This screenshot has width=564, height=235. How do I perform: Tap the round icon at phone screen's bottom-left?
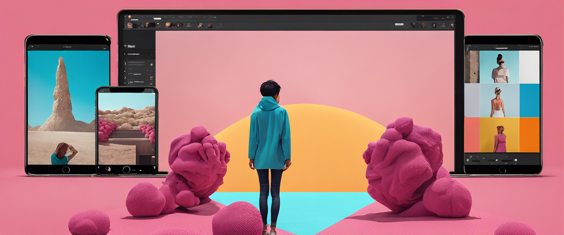108,168
